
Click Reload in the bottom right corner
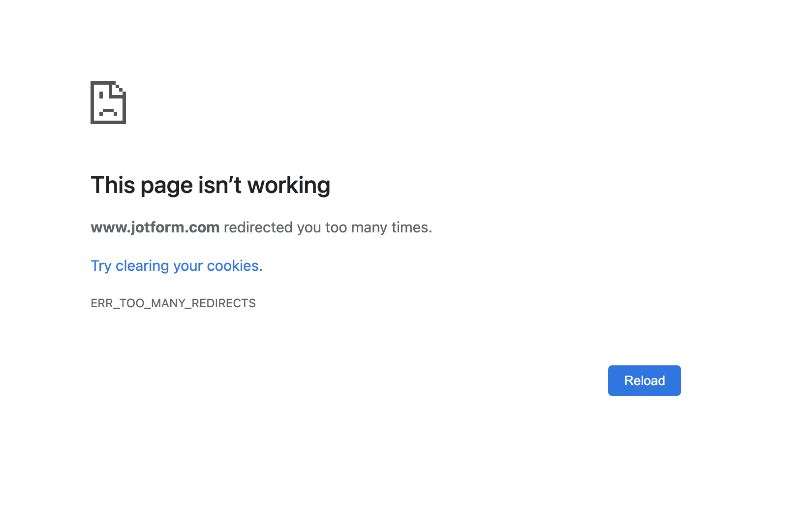click(x=644, y=380)
